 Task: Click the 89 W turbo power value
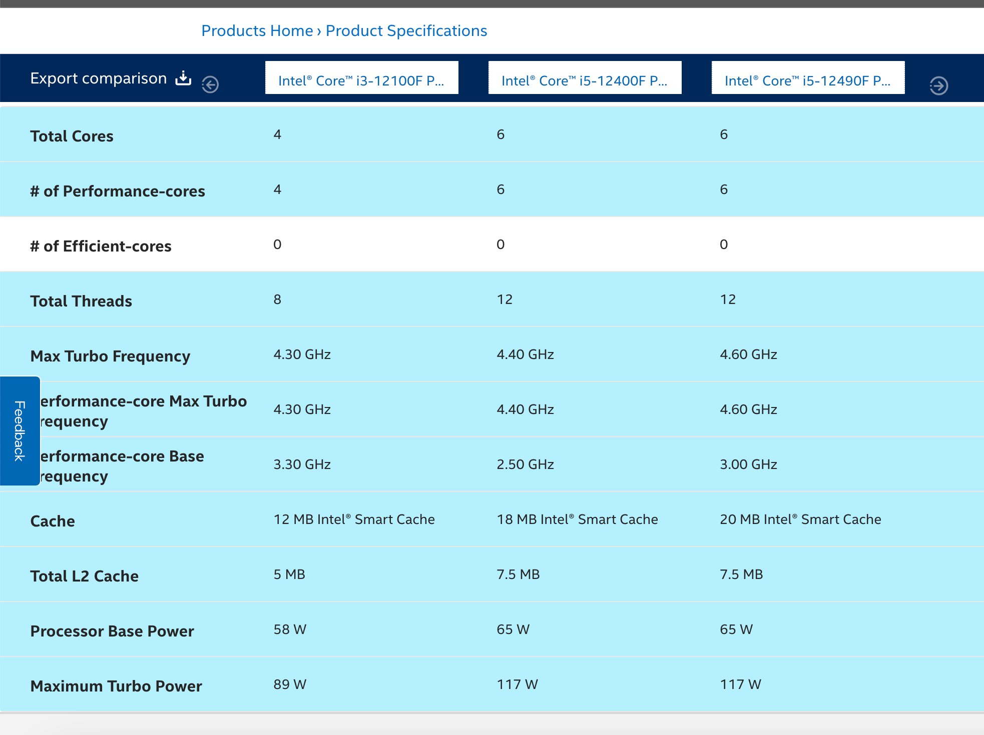290,684
